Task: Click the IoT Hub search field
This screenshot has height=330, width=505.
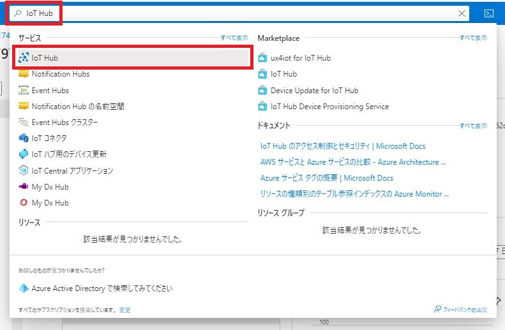Action: point(239,13)
